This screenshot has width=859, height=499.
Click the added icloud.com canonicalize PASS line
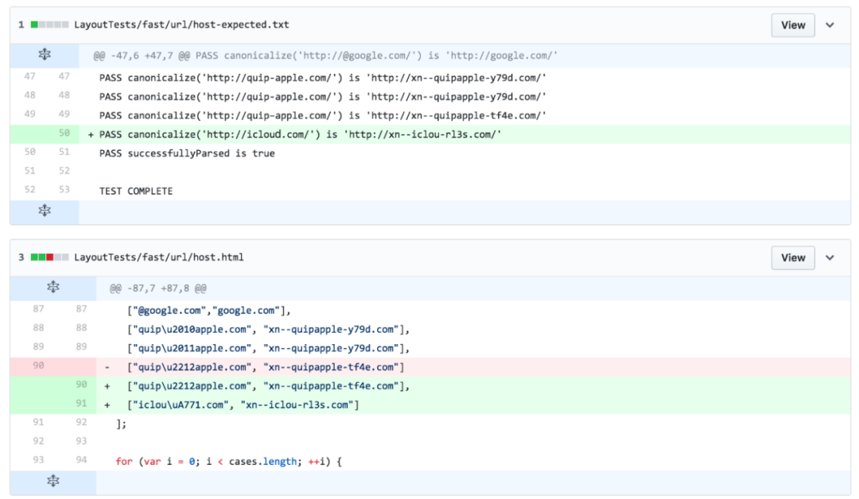300,134
